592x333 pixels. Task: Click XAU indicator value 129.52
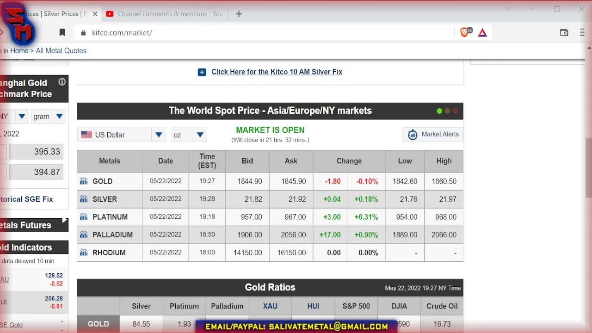point(54,275)
